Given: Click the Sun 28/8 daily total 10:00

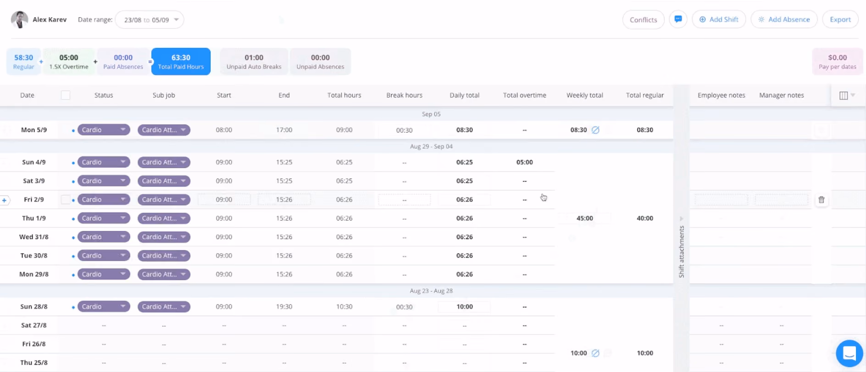Looking at the screenshot, I should (x=464, y=307).
